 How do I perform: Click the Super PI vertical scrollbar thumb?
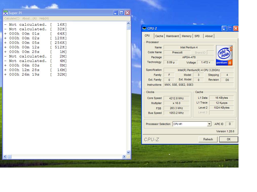(x=128, y=27)
